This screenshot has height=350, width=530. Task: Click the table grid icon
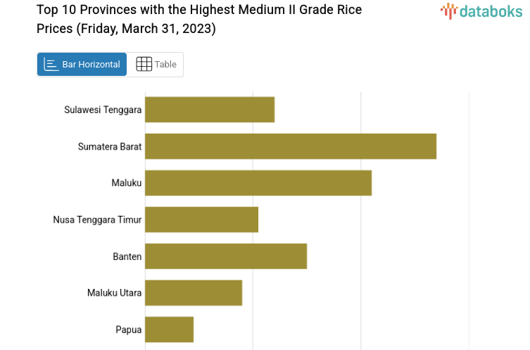tap(144, 65)
